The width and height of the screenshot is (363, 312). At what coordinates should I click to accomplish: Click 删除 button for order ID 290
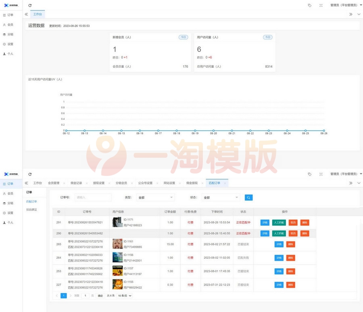pos(305,233)
